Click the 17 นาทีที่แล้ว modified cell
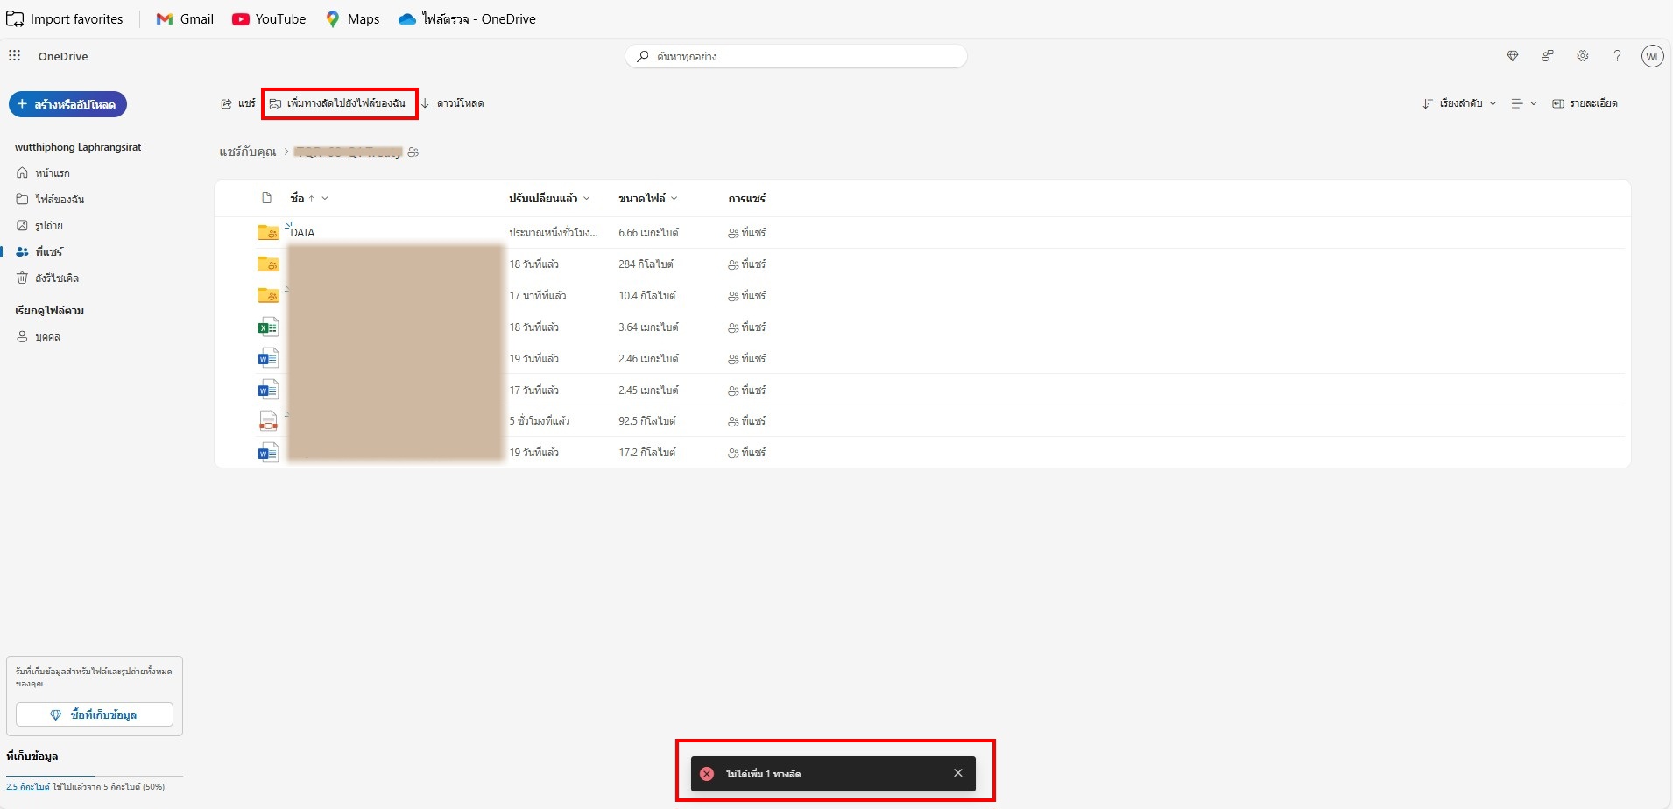This screenshot has height=809, width=1673. (x=538, y=296)
